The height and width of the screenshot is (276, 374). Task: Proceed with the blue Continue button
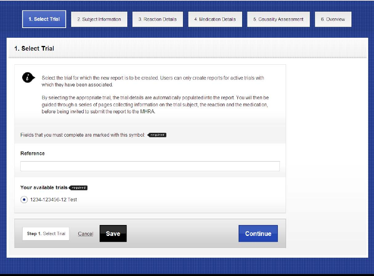point(258,234)
